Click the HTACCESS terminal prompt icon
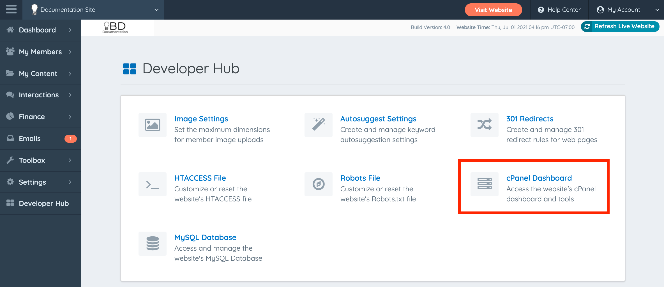The height and width of the screenshot is (287, 664). point(153,184)
